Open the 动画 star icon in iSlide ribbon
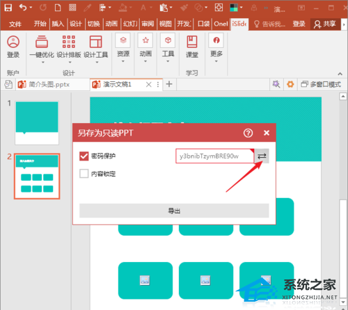The width and height of the screenshot is (348, 310). pos(145,40)
